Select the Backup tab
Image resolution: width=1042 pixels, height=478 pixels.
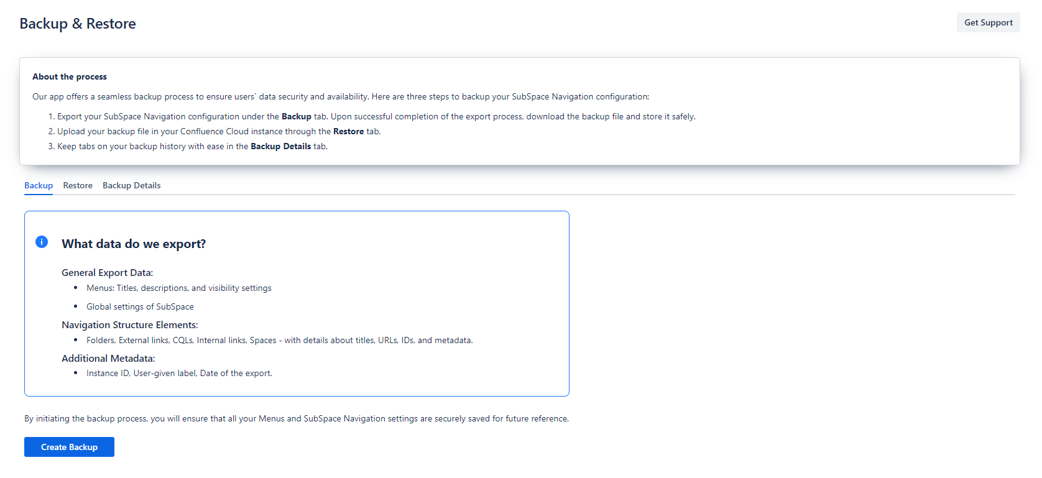coord(39,185)
